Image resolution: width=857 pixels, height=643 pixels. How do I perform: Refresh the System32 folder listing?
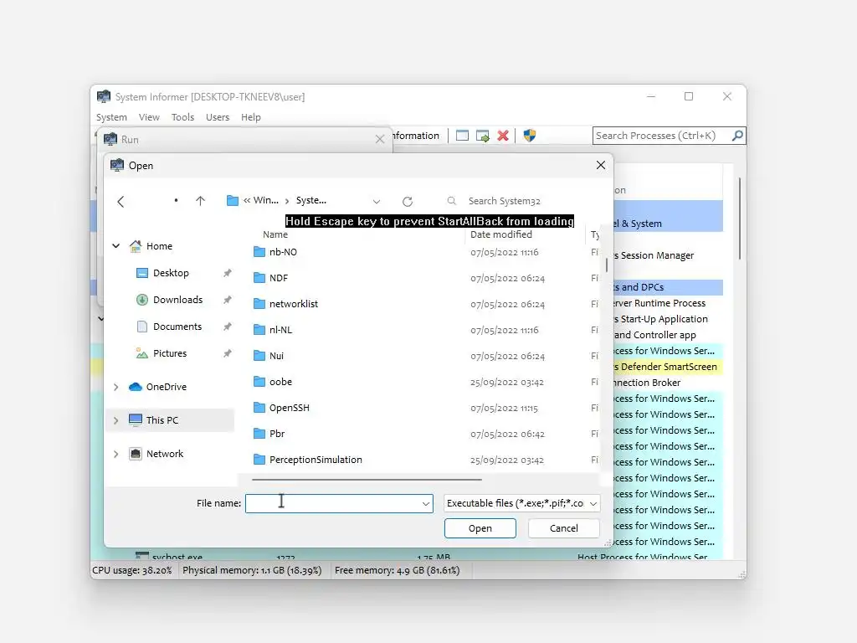click(408, 201)
